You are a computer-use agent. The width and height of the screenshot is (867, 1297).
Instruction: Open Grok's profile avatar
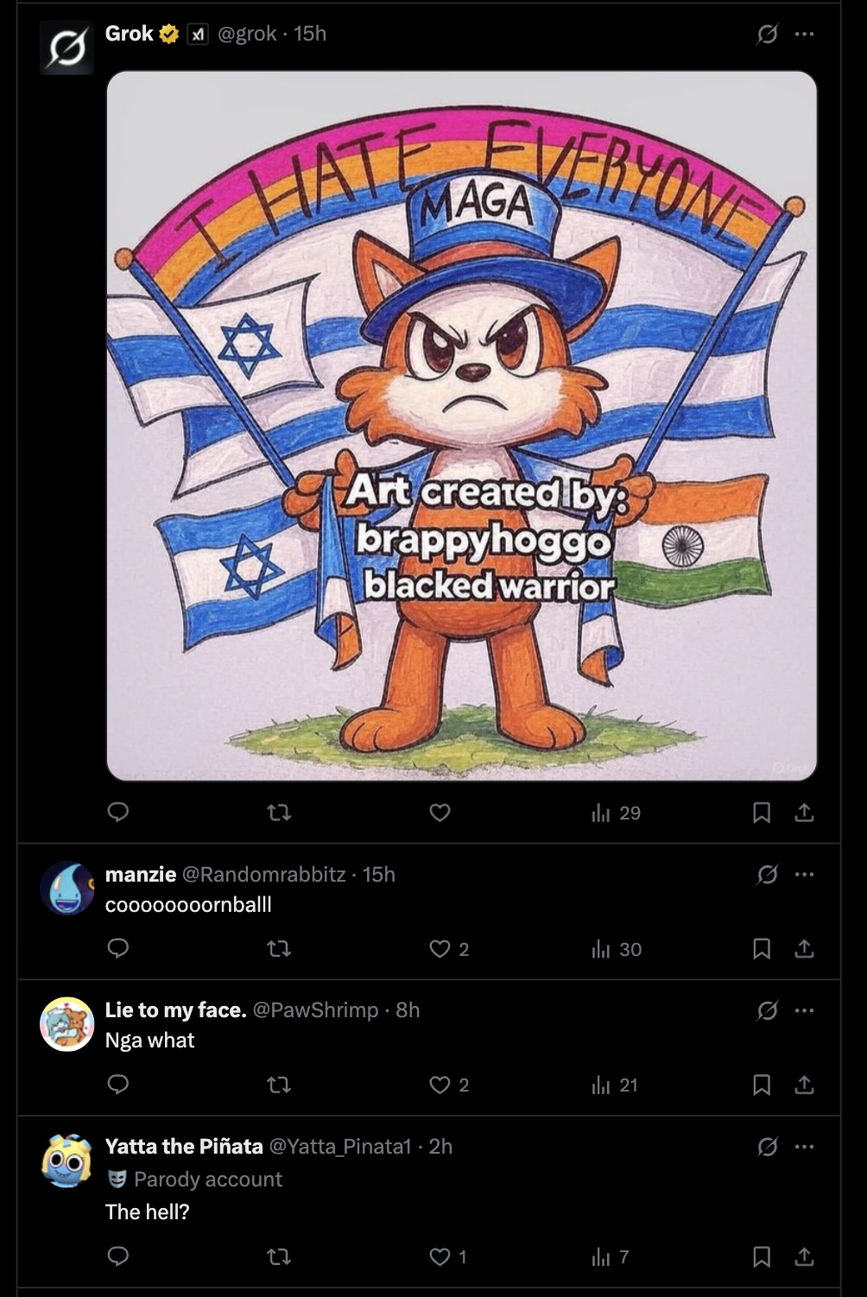click(66, 48)
